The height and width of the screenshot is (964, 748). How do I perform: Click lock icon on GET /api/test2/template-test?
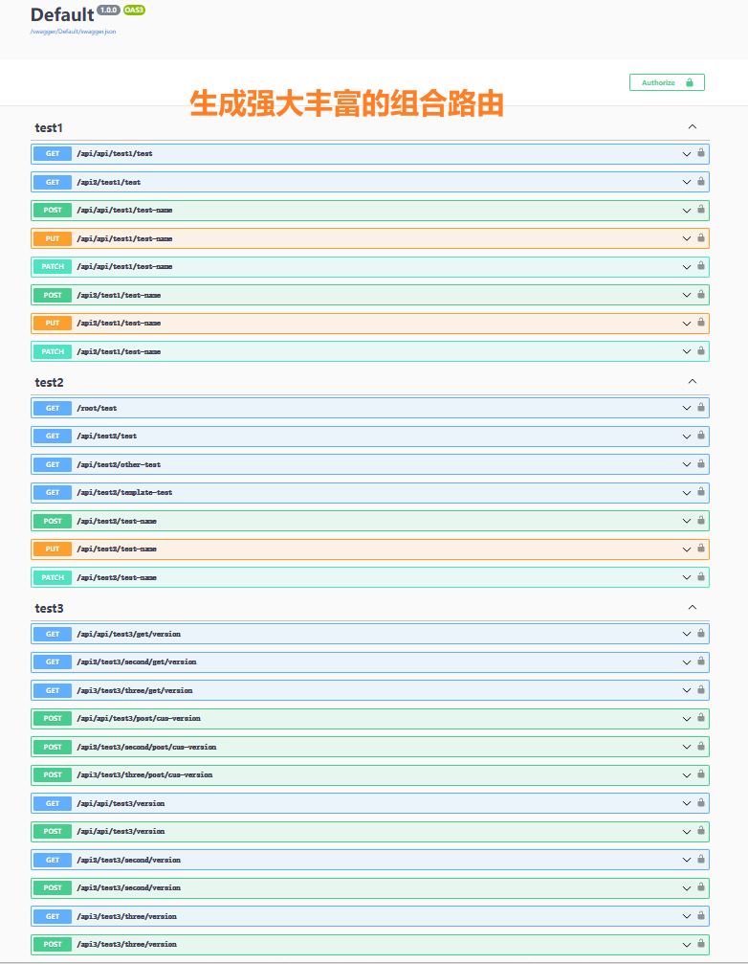tap(701, 492)
